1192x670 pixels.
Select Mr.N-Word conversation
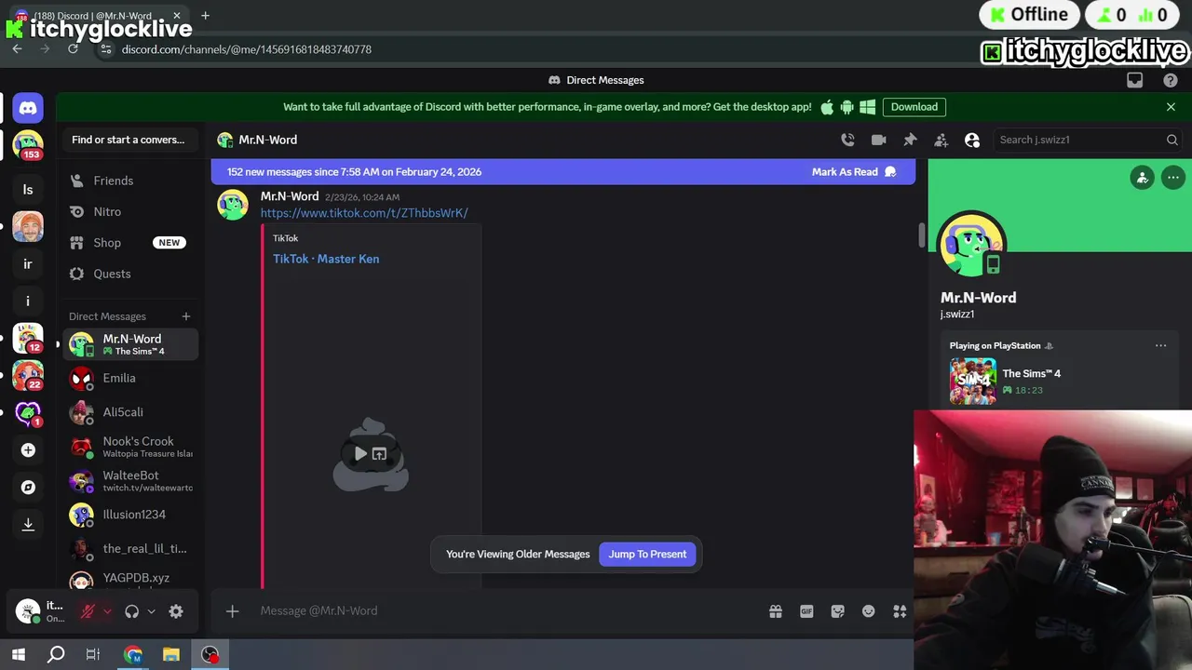click(130, 344)
